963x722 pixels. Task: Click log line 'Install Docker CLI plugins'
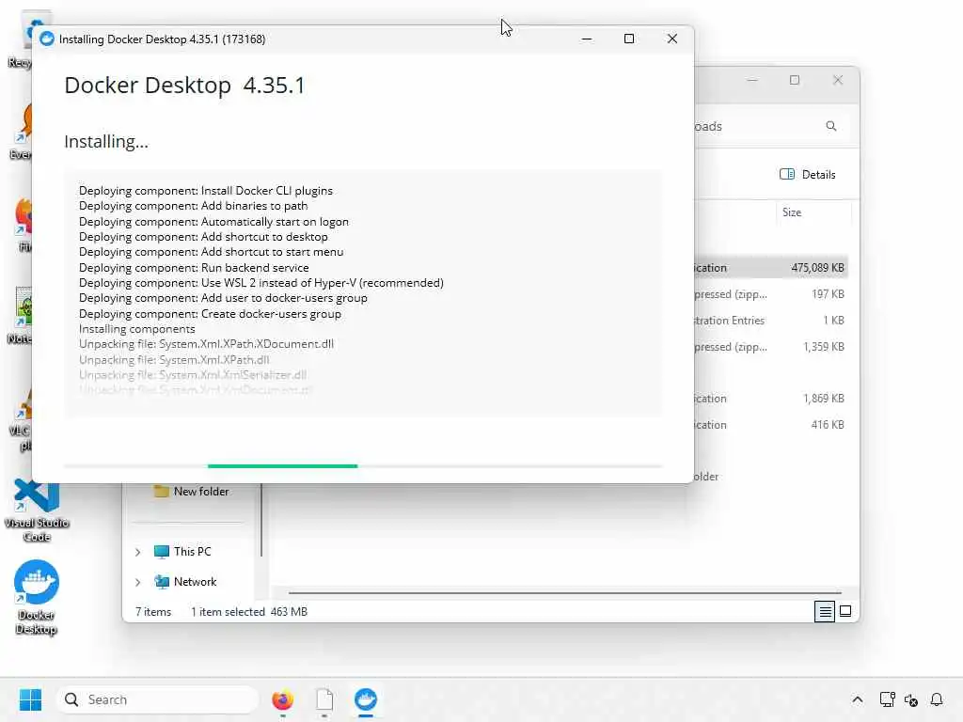point(206,190)
